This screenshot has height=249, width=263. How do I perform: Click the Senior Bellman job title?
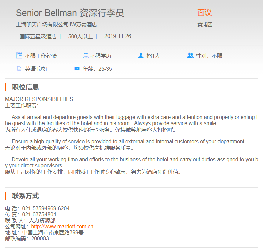70,13
